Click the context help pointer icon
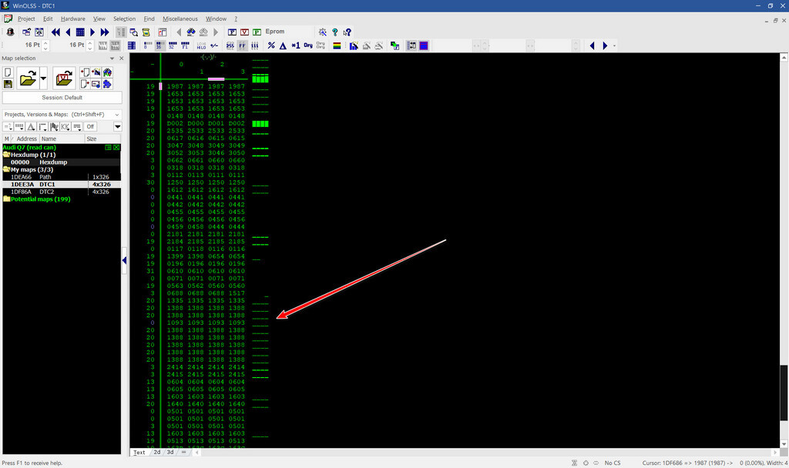 click(x=347, y=32)
